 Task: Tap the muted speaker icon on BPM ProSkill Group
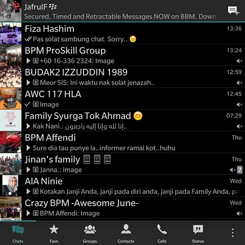tap(240, 61)
